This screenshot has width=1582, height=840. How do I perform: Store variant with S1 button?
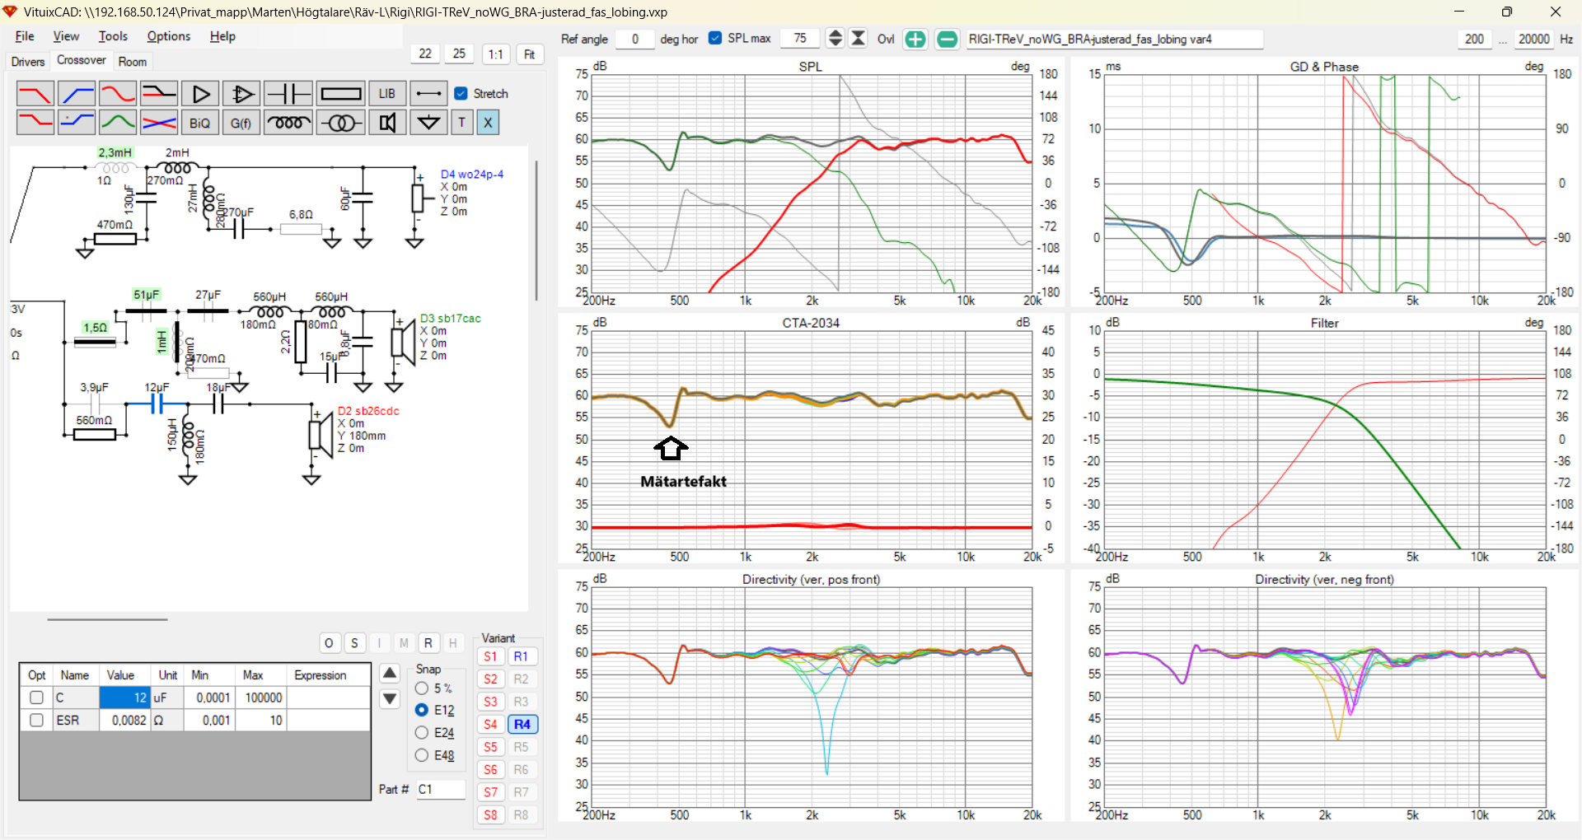[490, 656]
